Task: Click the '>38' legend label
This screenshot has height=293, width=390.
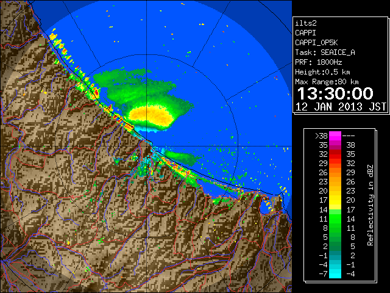Action: pyautogui.click(x=321, y=136)
